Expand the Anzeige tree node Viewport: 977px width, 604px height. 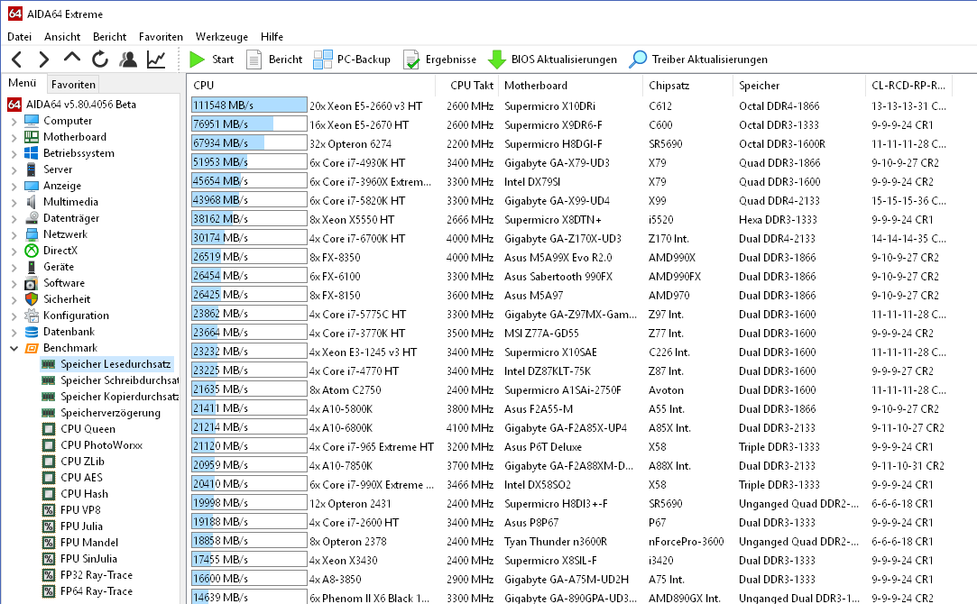point(14,186)
